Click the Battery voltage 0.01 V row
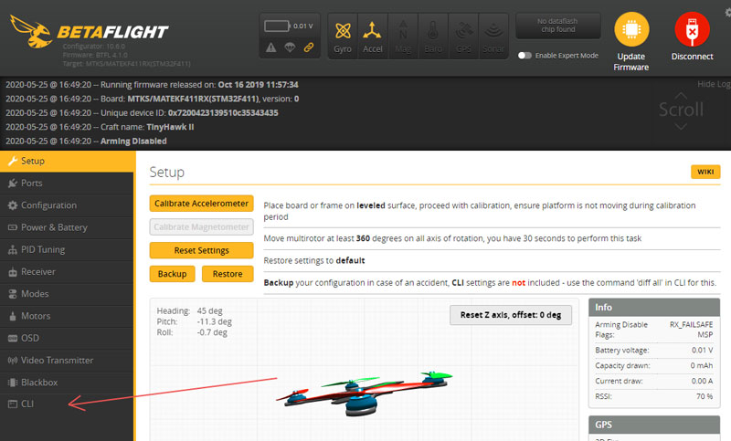The image size is (731, 441). tap(654, 351)
